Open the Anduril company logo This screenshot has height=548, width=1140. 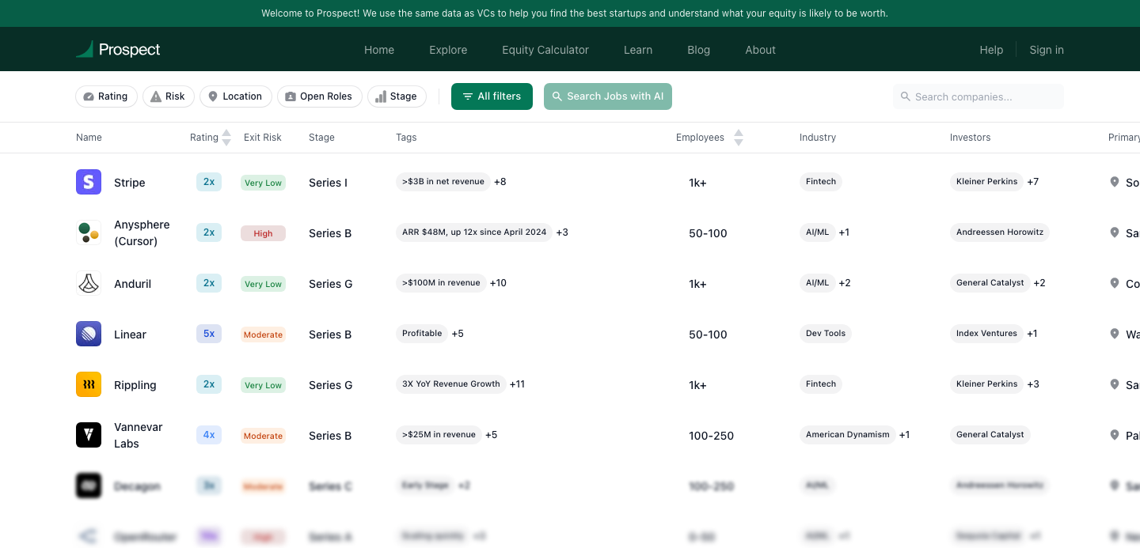(x=89, y=283)
